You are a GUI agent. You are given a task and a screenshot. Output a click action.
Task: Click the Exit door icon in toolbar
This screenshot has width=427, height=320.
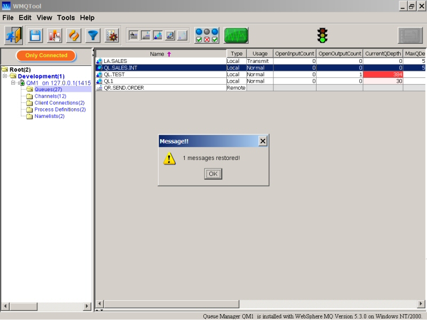coord(14,35)
